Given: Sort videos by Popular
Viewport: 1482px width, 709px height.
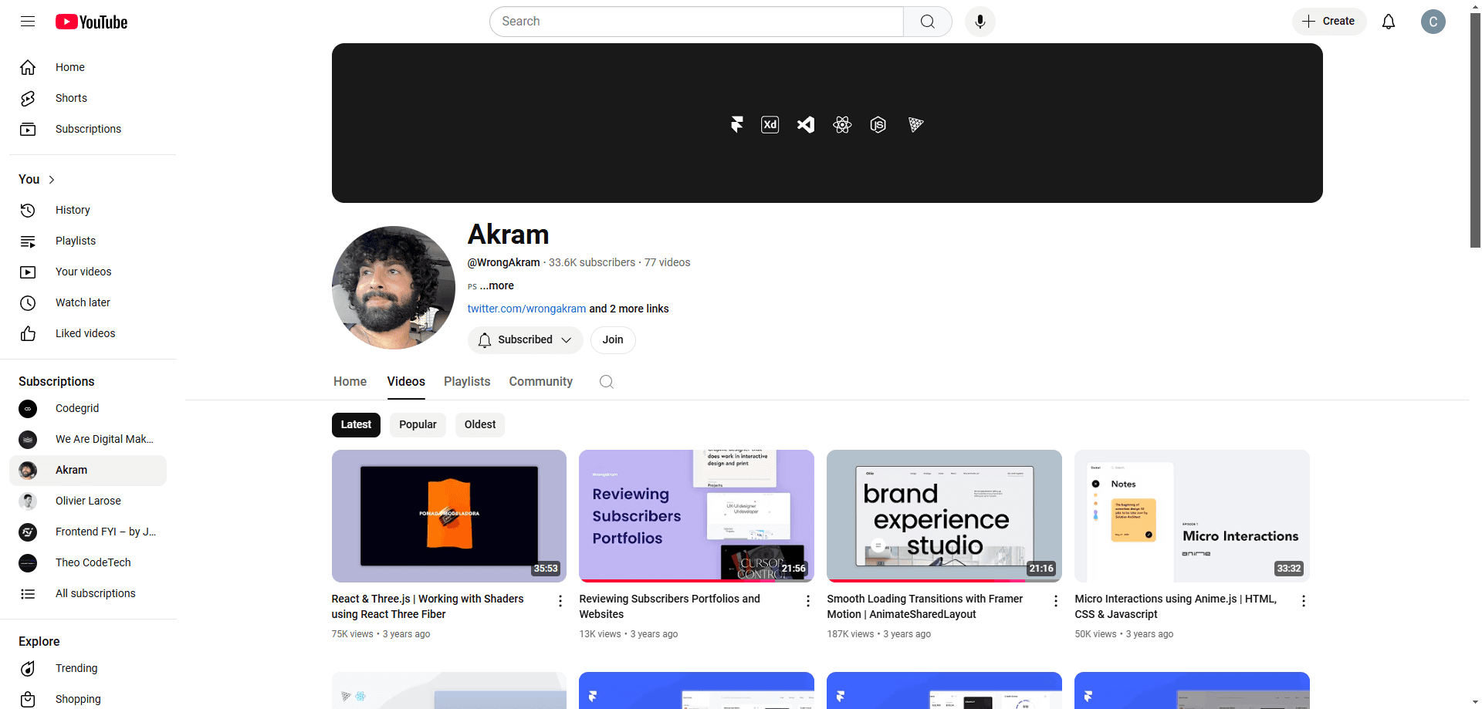Looking at the screenshot, I should 418,425.
